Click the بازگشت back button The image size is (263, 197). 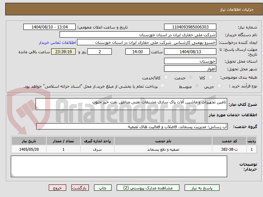pos(80,188)
